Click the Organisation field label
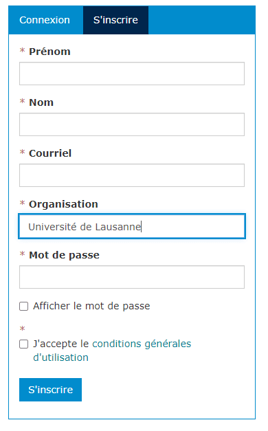This screenshot has height=431, width=268. click(63, 204)
